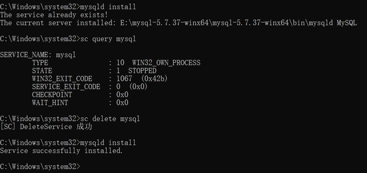Viewport: 367px width, 173px height.
Task: Click "Service successfully installed." message
Action: [61, 151]
